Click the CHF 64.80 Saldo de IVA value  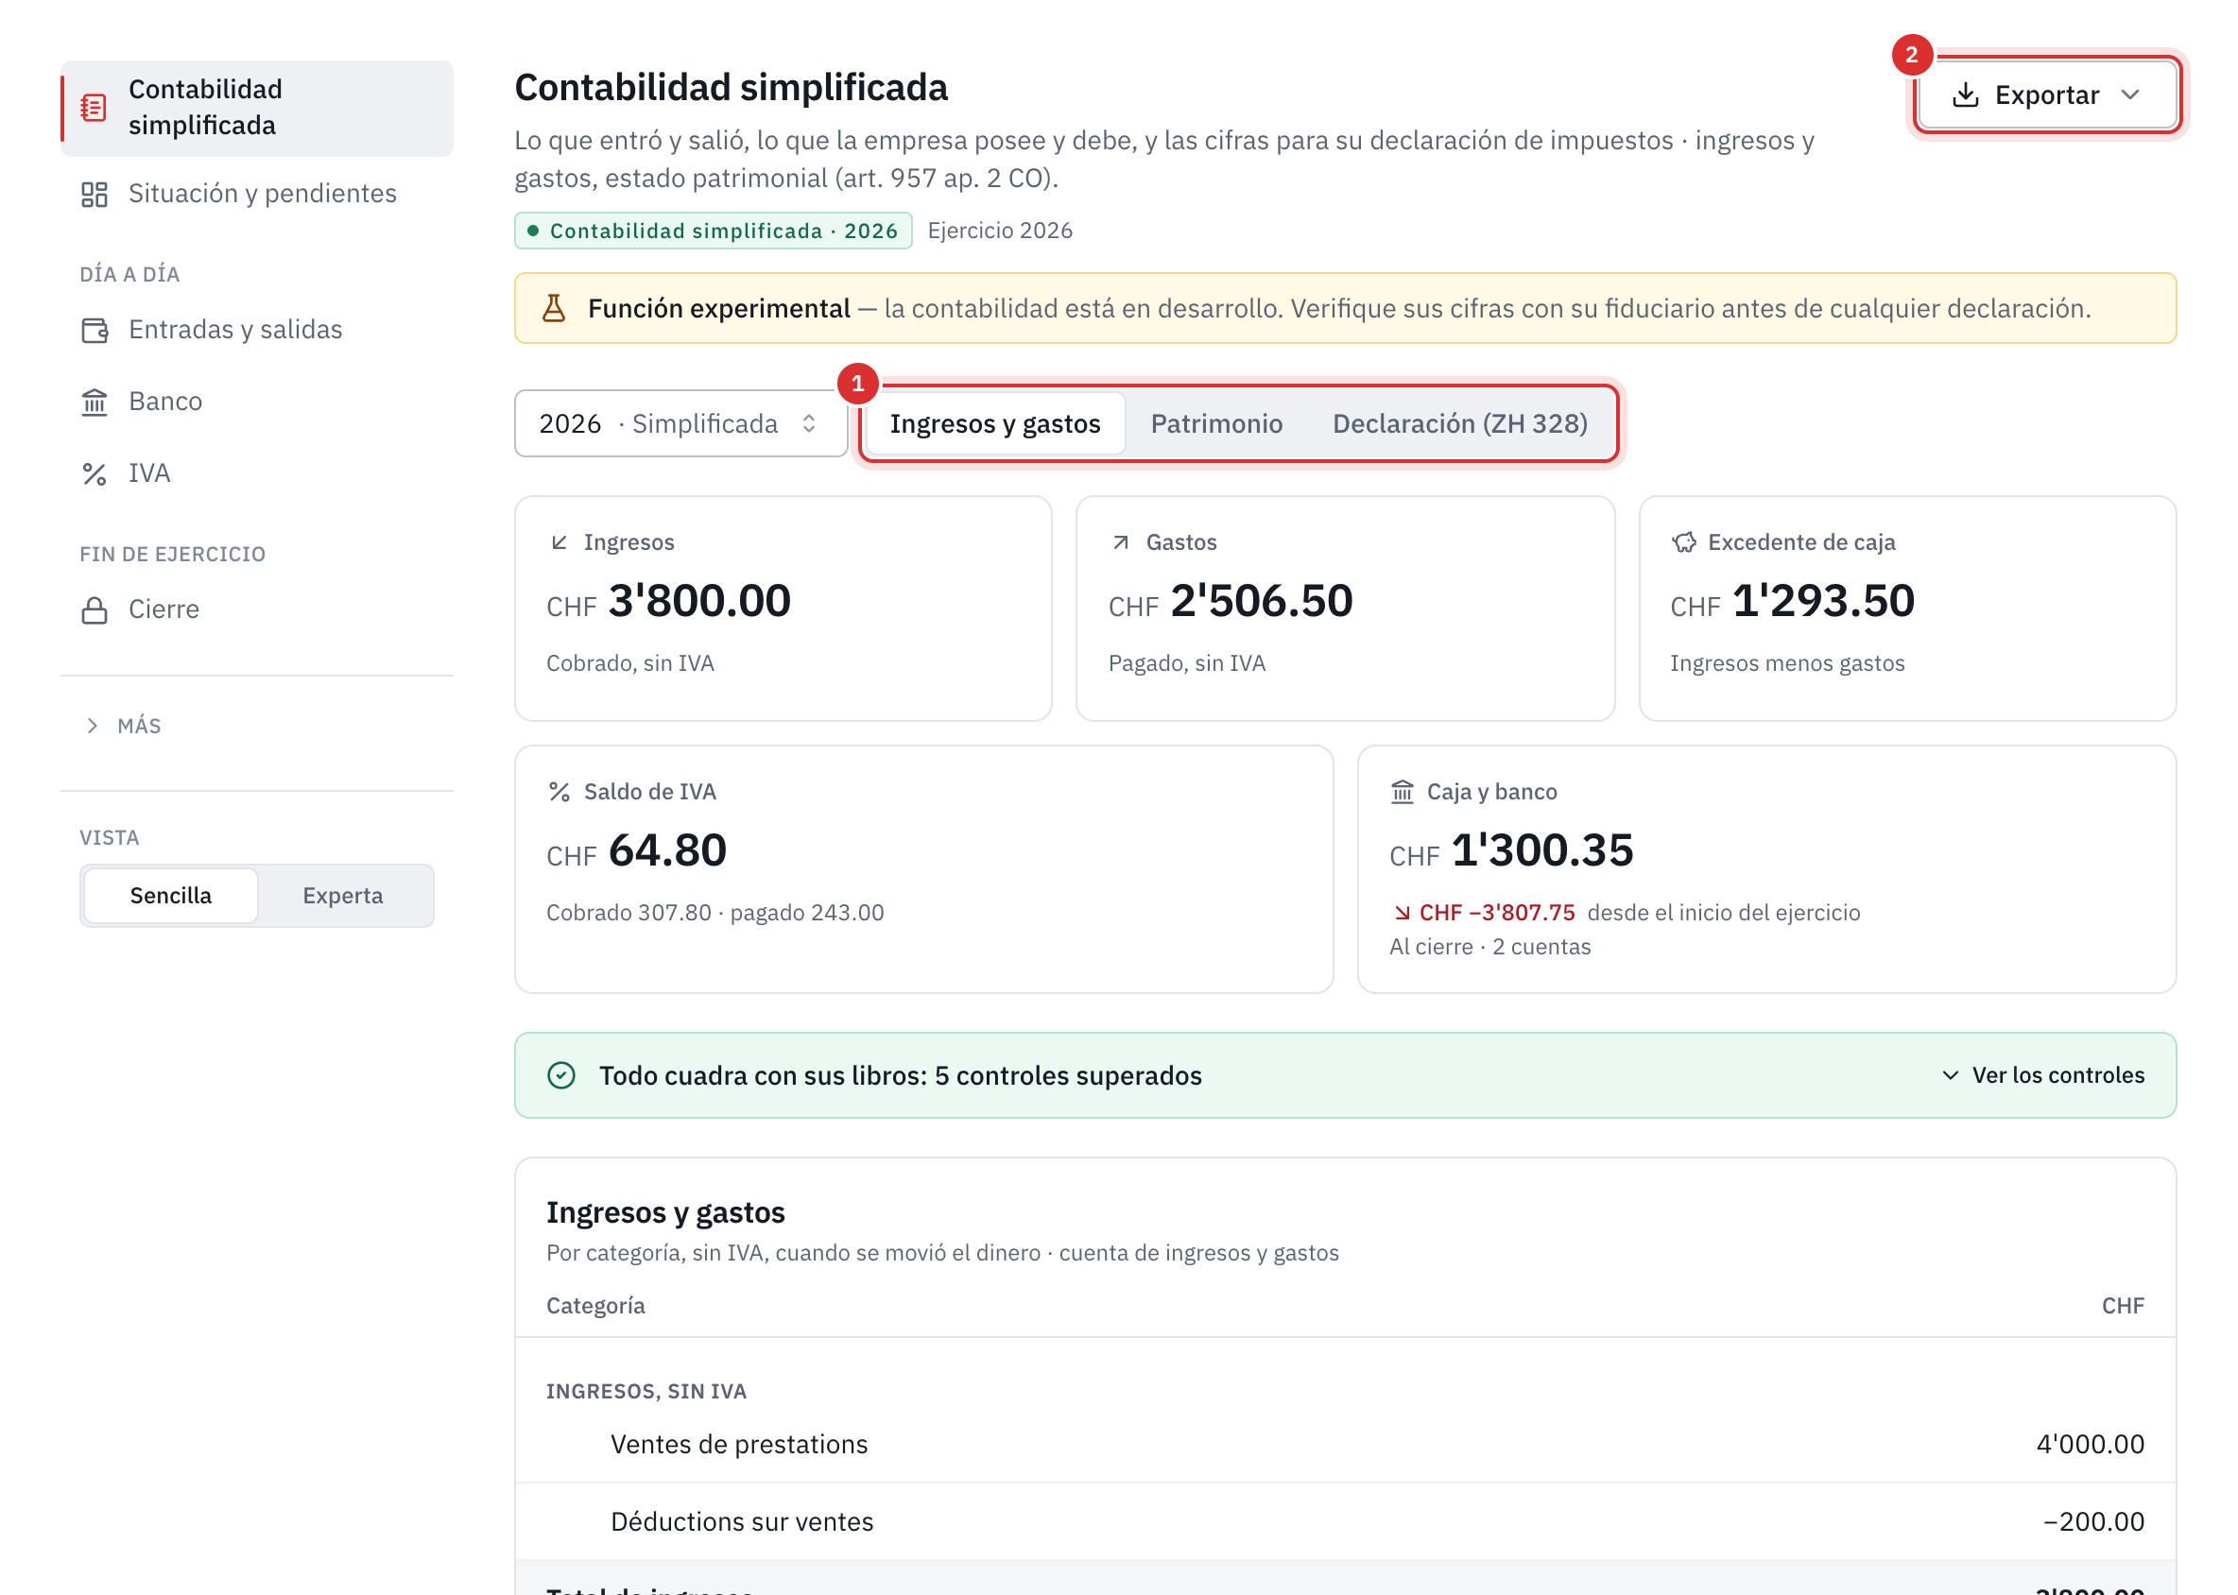click(x=637, y=850)
